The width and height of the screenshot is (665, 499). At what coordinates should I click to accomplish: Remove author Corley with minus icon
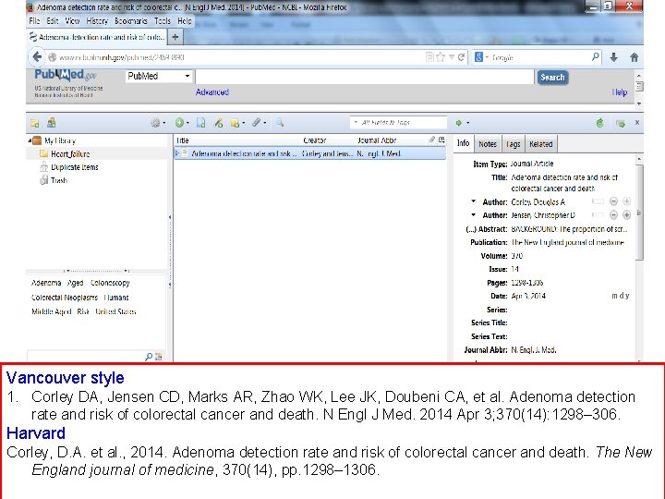tap(613, 201)
